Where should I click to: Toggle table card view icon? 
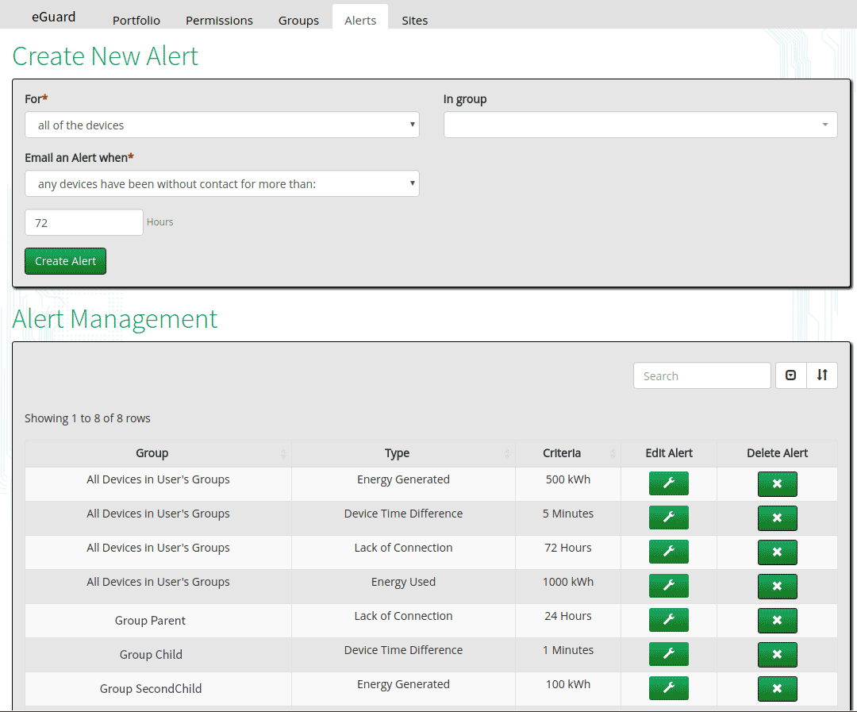coord(790,375)
